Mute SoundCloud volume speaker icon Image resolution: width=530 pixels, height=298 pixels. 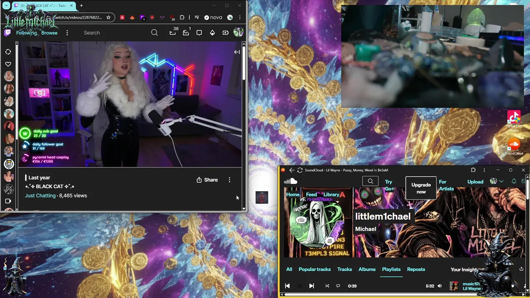[x=440, y=286]
